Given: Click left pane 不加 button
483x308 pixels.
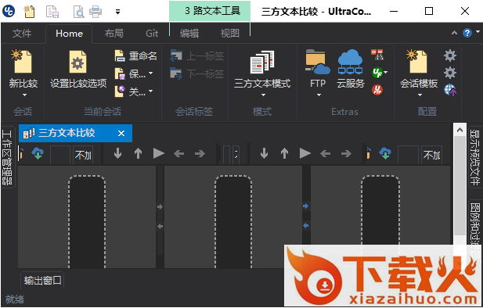Looking at the screenshot, I should coord(83,155).
